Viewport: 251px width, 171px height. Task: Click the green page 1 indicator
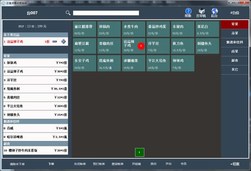(139, 152)
